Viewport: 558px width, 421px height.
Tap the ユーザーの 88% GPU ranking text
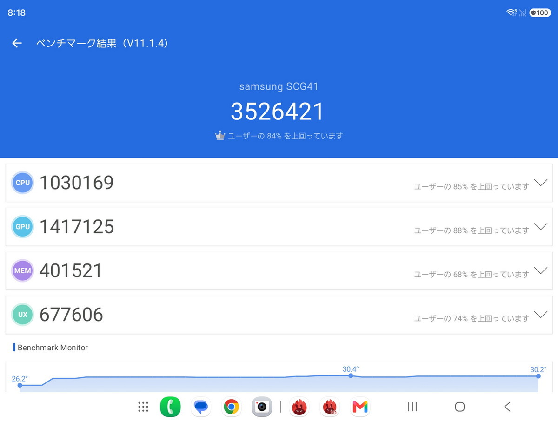pos(472,230)
